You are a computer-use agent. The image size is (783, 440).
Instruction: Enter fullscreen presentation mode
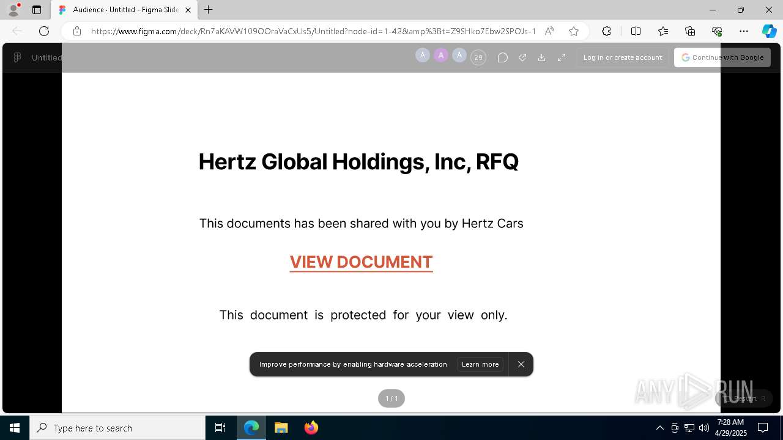[562, 57]
